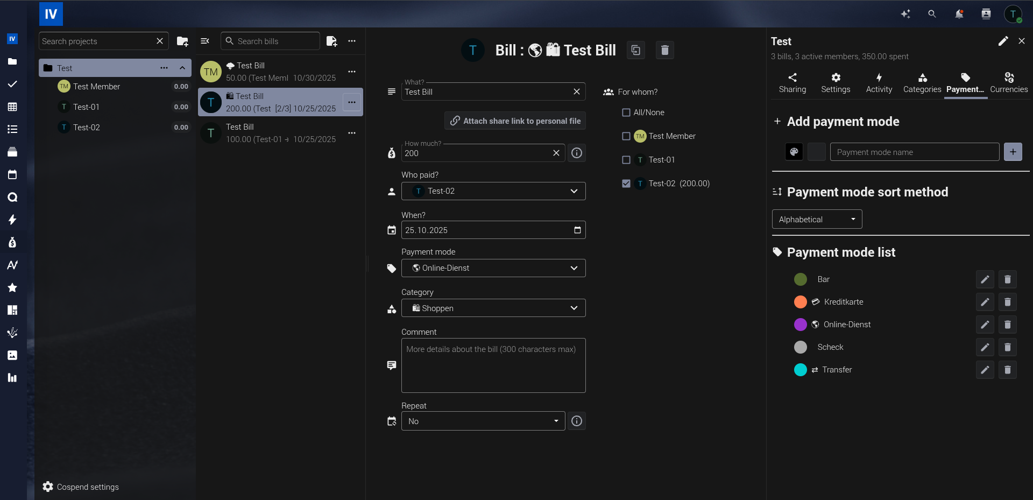This screenshot has height=500, width=1033.
Task: Click the duplicate bill icon beside title
Action: click(x=635, y=50)
